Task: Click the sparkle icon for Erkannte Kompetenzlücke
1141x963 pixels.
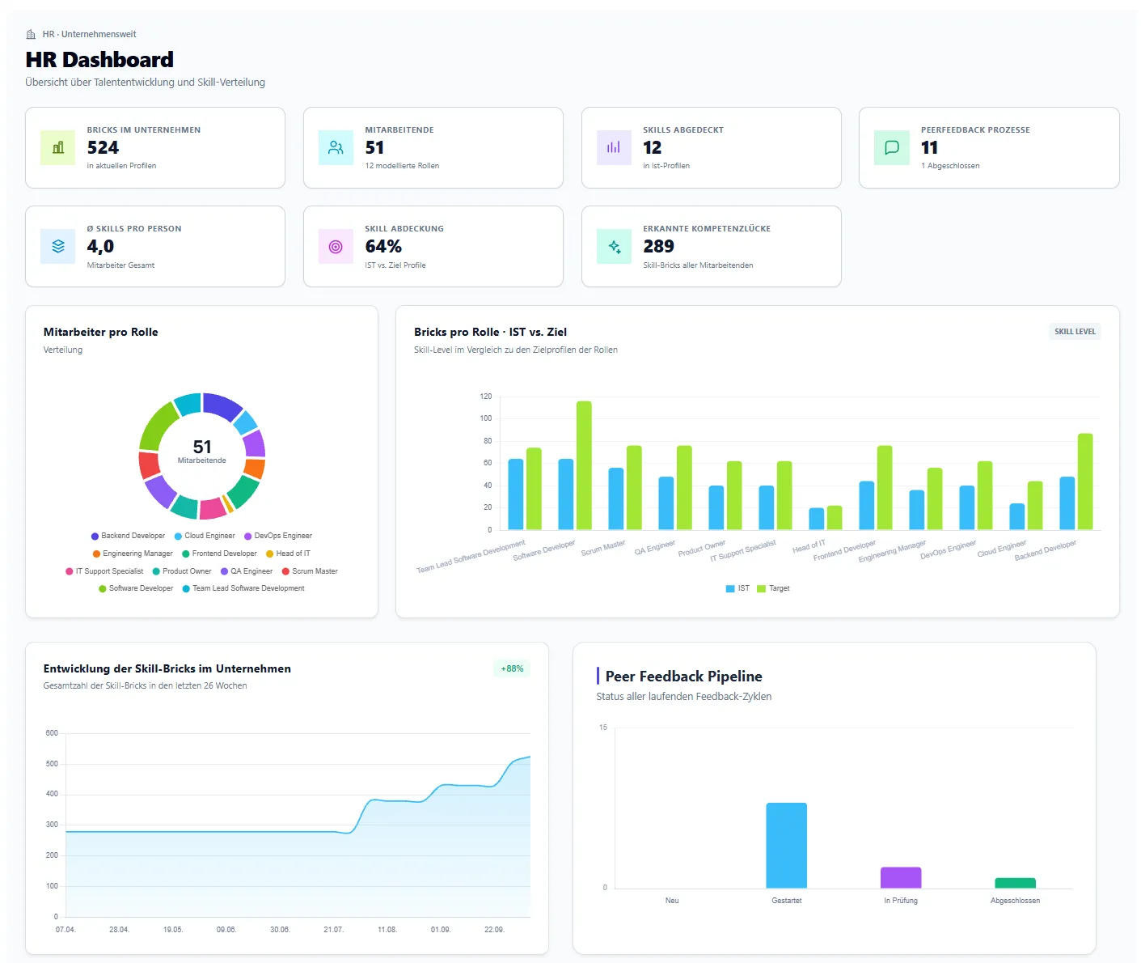Action: click(x=614, y=246)
